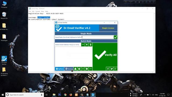Open the File menu in Notepad
The height and width of the screenshot is (97, 172).
tap(30, 11)
